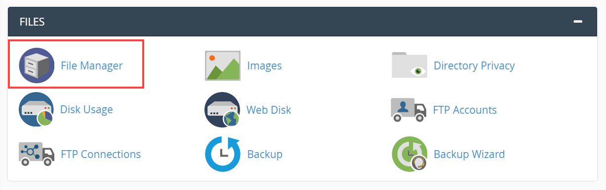Screen dimensions: 606x190
Task: Collapse the FILES section with minus button
Action: pos(577,22)
